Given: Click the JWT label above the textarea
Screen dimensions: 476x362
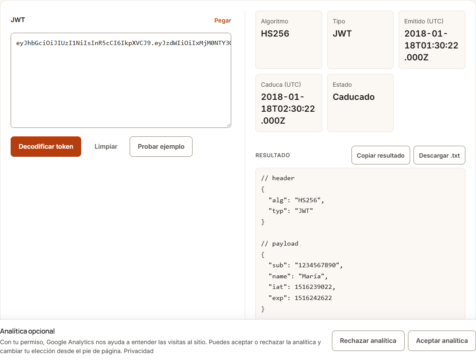Looking at the screenshot, I should pos(18,20).
